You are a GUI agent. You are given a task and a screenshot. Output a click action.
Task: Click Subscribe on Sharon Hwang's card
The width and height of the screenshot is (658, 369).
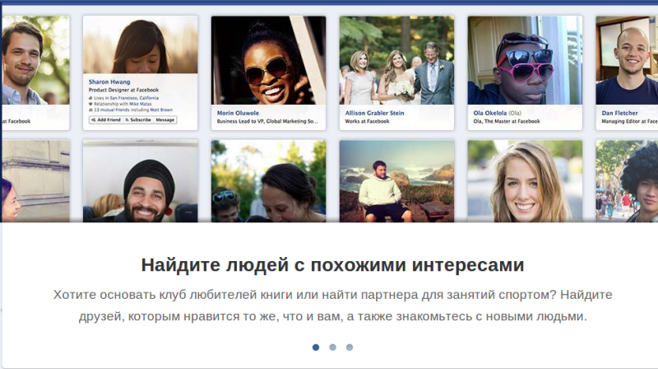click(x=138, y=119)
